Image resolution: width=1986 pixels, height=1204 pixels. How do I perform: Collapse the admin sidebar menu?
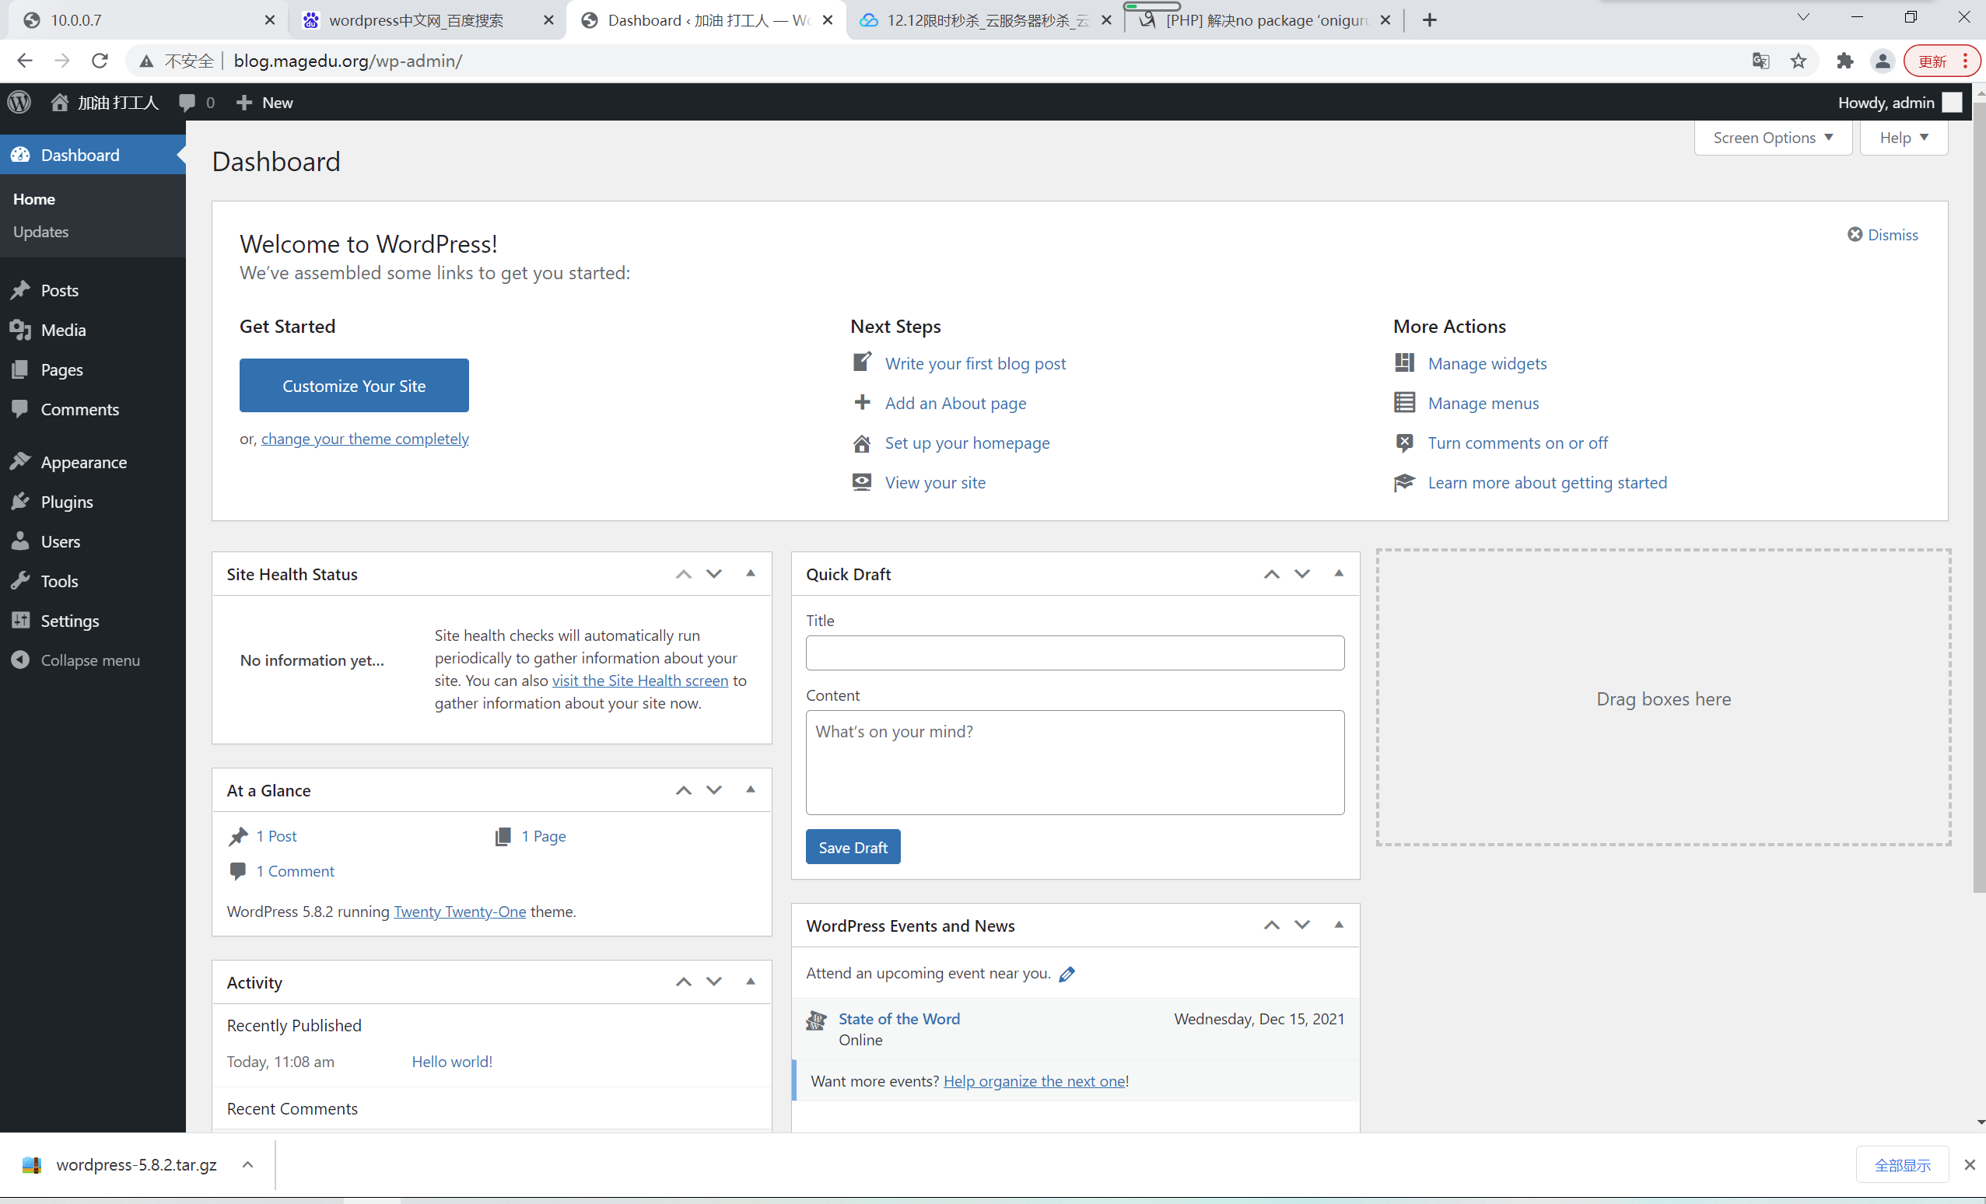[76, 660]
